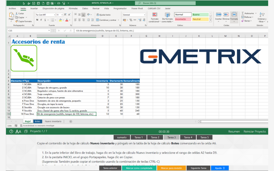Click the Autosuma sigma icon
Screen dimensions: 274x171
coord(243,13)
